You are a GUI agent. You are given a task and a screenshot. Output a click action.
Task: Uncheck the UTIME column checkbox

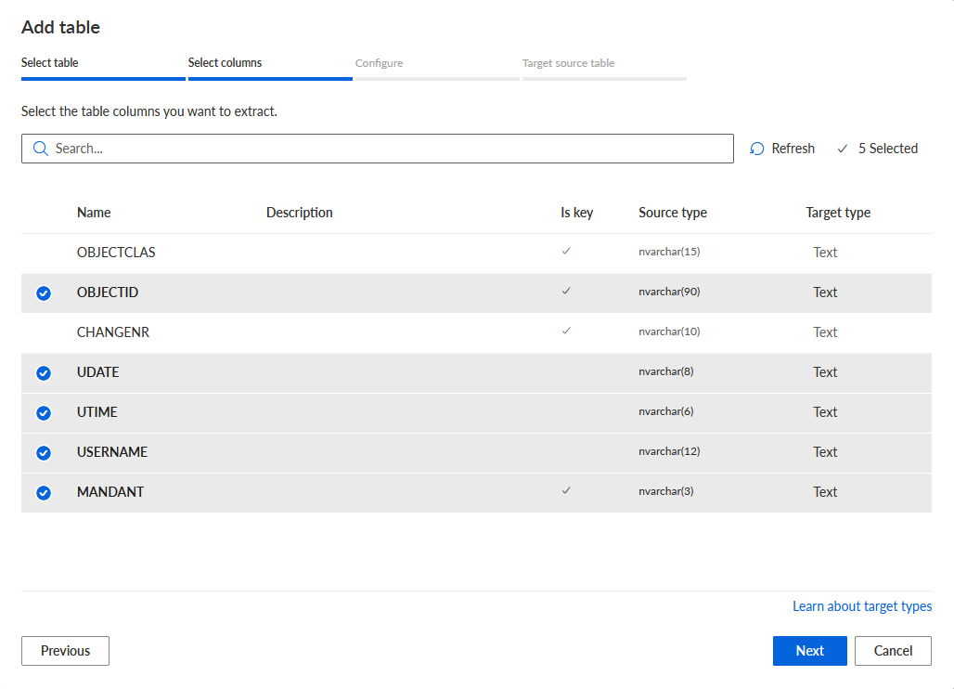44,413
